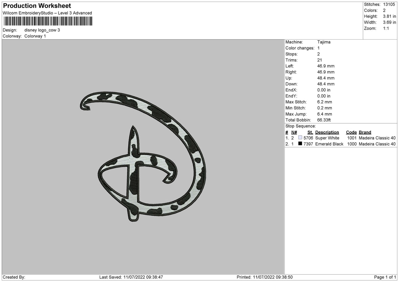The width and height of the screenshot is (399, 282).
Task: Click Madeira Classic 40 in Emerald Black row
Action: click(377, 144)
